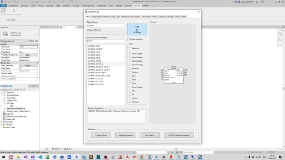
Task: Open the Import from external sources tab
Action: tap(103, 17)
